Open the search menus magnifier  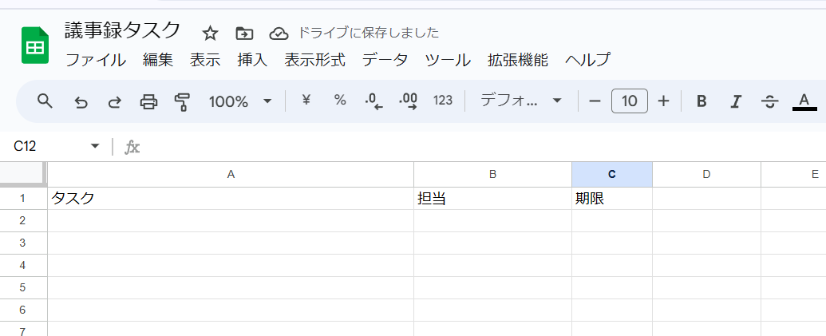coord(45,101)
